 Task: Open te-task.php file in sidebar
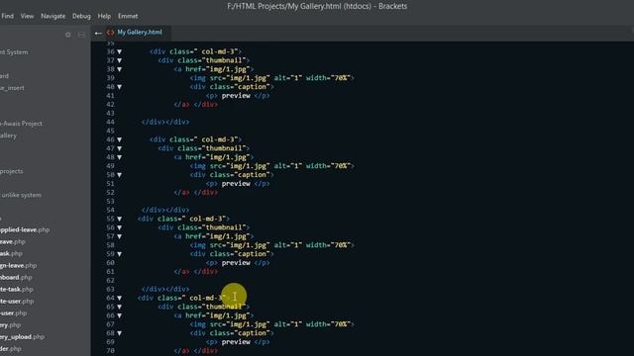pyautogui.click(x=17, y=290)
